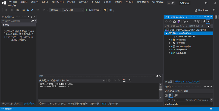
Task: Expand the appsettings.json node
Action: coord(169,46)
